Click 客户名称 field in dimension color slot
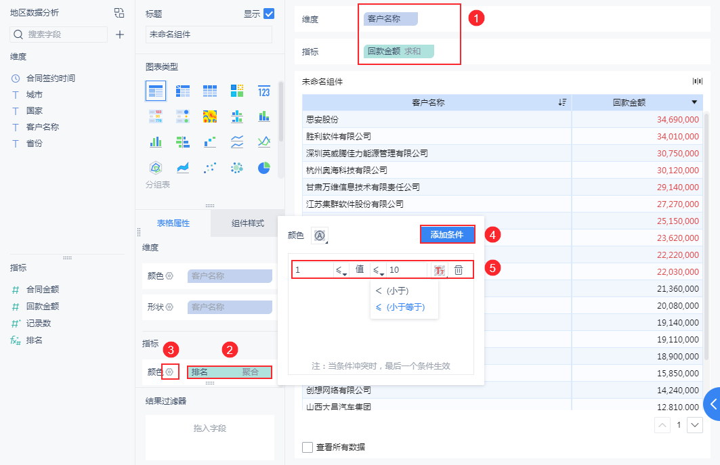Image resolution: width=720 pixels, height=465 pixels. pyautogui.click(x=230, y=276)
